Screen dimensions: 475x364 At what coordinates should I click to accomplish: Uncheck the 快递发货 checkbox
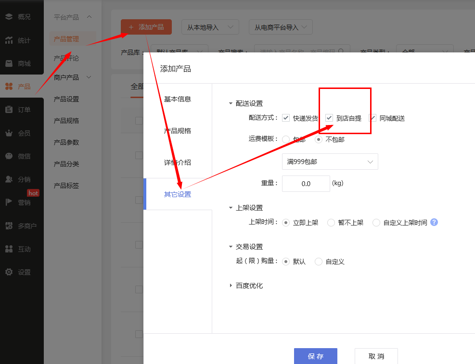[286, 118]
